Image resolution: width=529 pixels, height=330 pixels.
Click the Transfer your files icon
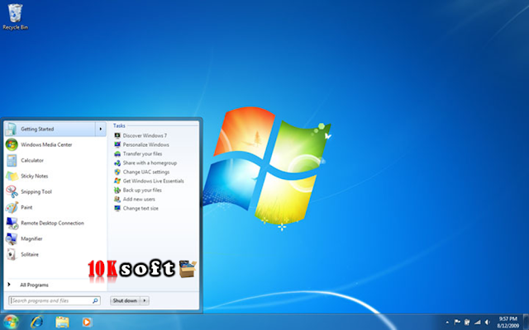click(x=117, y=154)
